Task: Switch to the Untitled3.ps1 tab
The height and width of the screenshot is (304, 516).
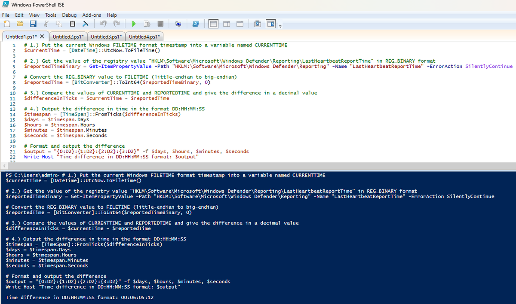Action: coord(107,36)
